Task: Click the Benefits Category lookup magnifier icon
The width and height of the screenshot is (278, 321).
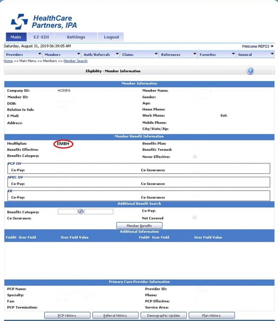Action: click(x=81, y=212)
